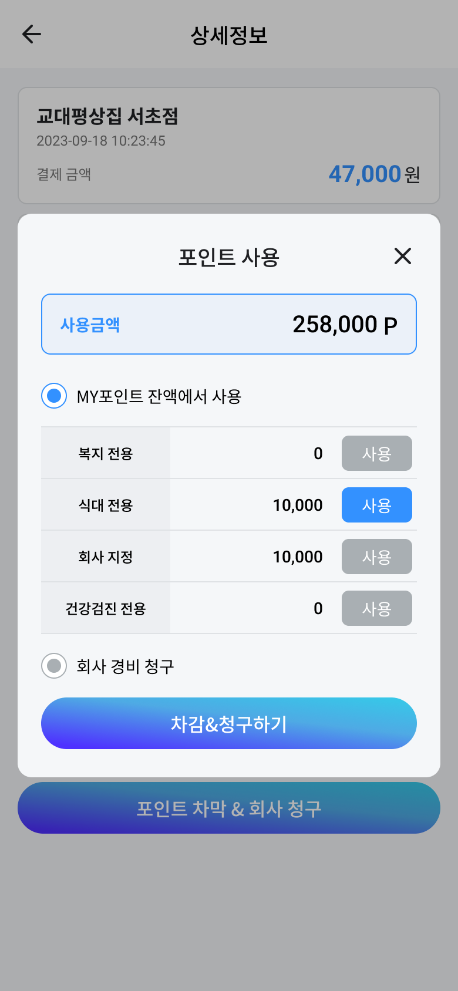Click the 건강검진 전용 row label
Image resolution: width=458 pixels, height=991 pixels.
106,608
